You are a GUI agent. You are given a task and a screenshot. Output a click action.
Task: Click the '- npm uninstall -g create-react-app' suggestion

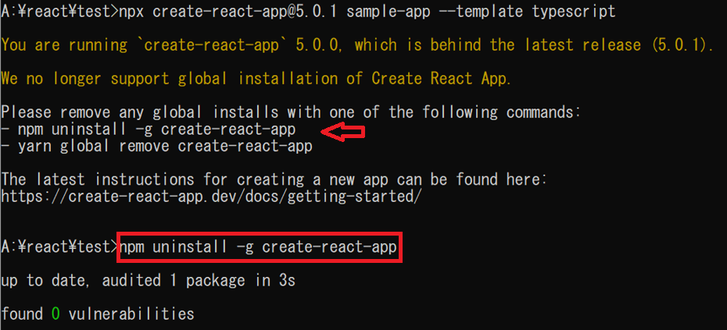tap(149, 130)
